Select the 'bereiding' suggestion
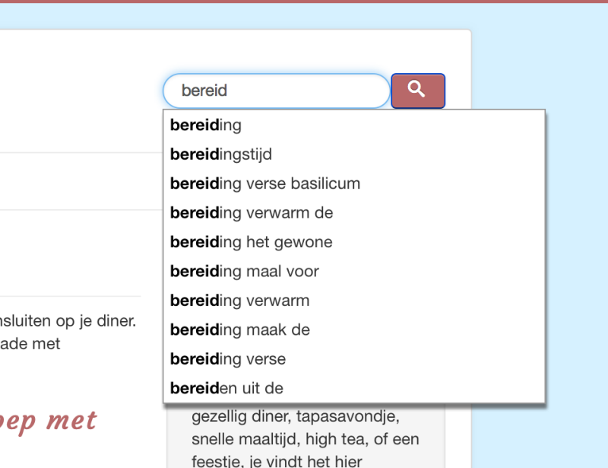 [x=354, y=125]
